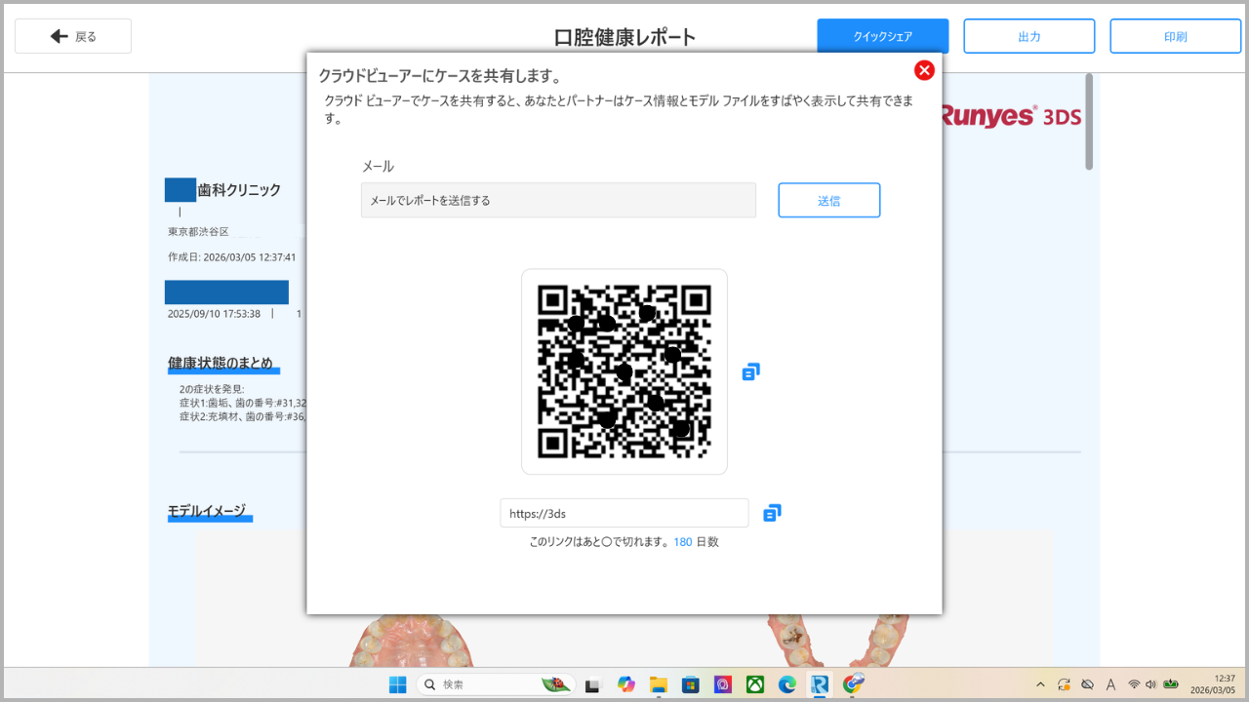
Task: Open Microsoft Edge from the taskbar
Action: click(x=787, y=684)
